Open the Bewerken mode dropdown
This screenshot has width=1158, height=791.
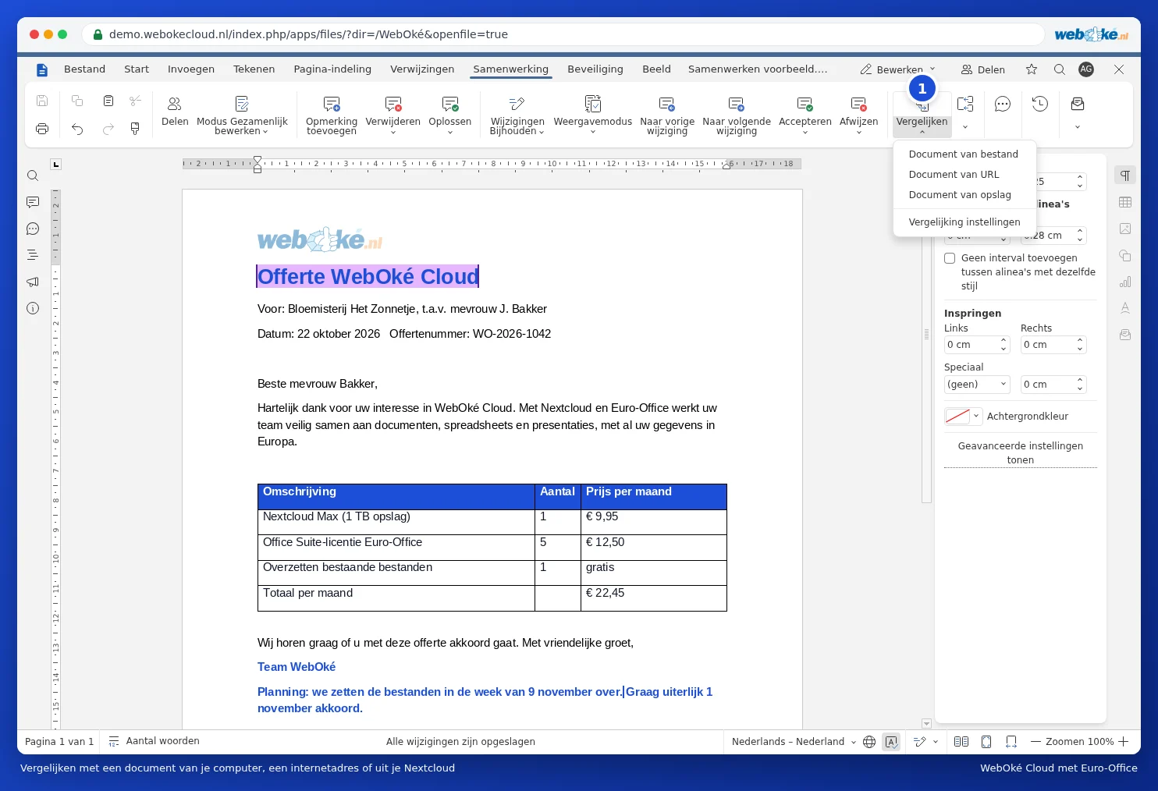(x=897, y=69)
